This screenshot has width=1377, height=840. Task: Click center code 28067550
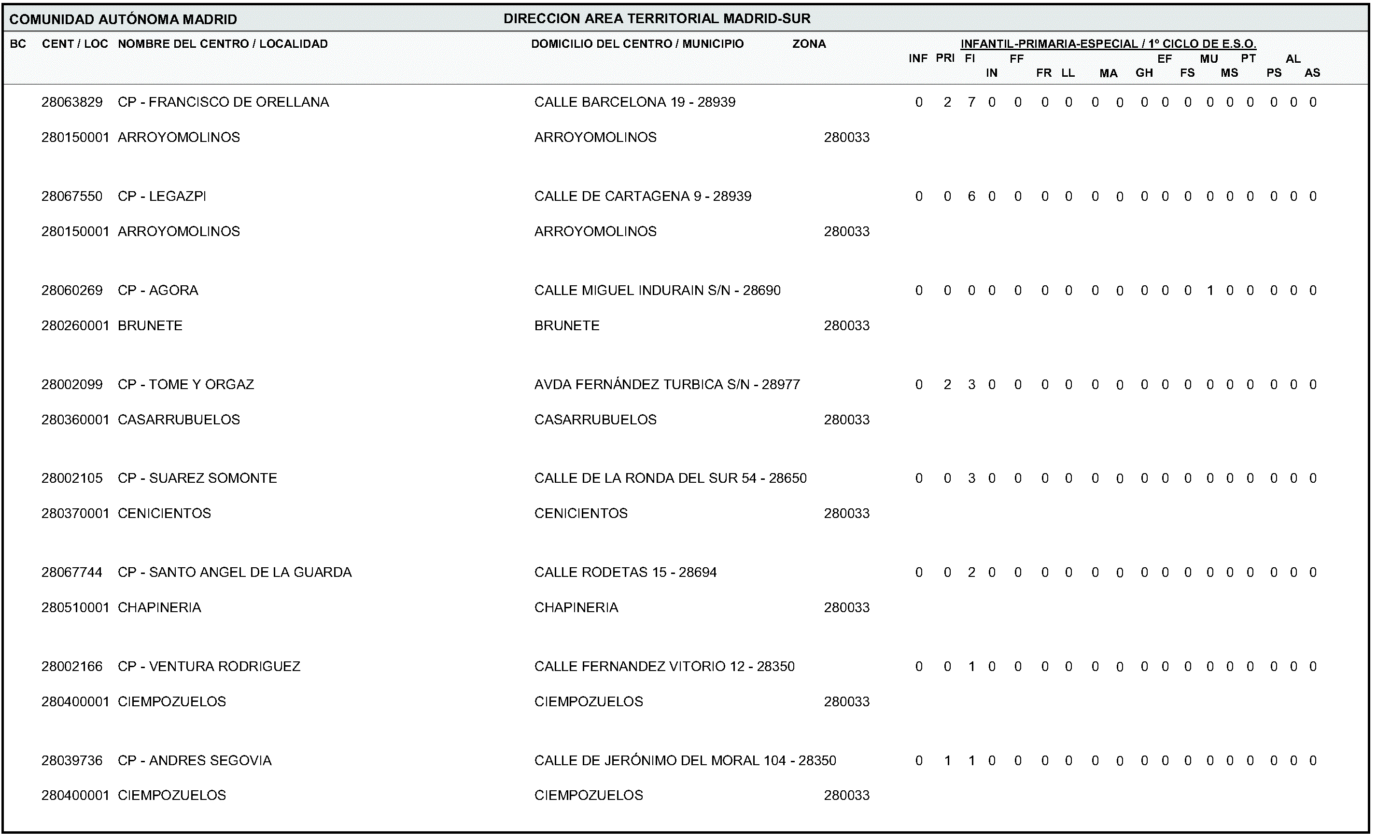pos(72,196)
